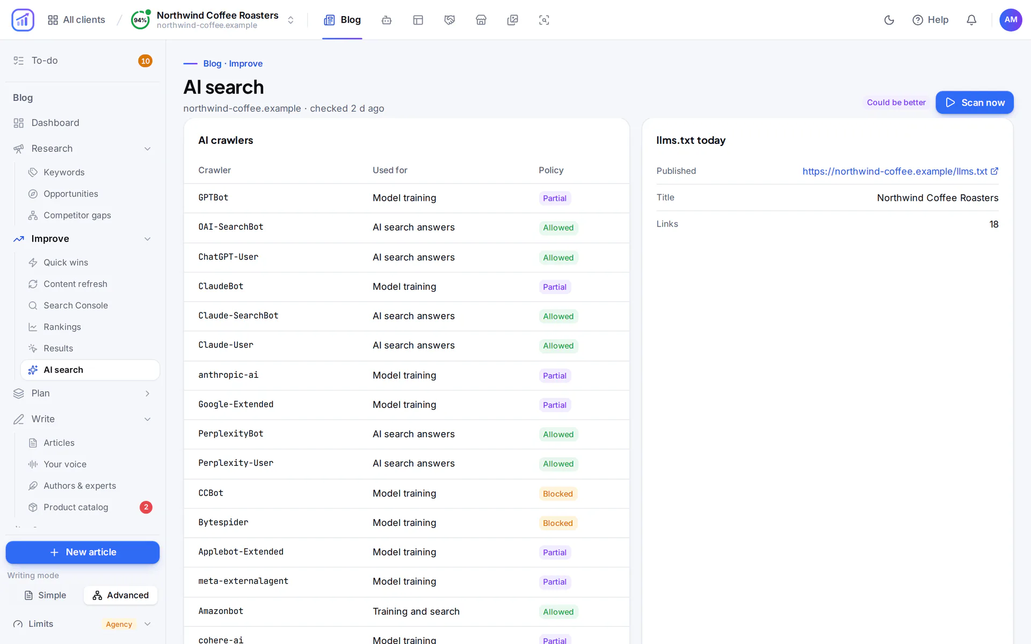Click the Improve breadcrumb link
Screen dimensions: 1031x644
[x=246, y=63]
